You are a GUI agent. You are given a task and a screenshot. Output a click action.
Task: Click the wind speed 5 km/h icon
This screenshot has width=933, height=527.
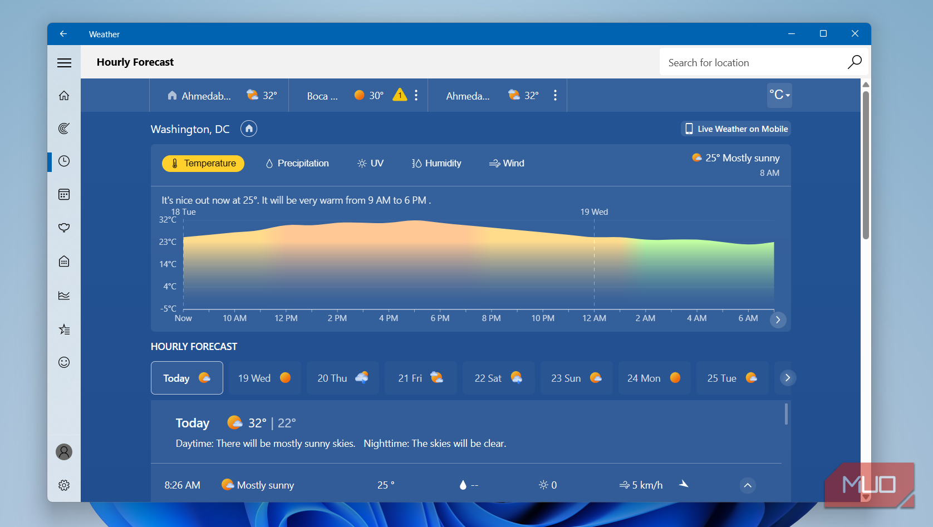pyautogui.click(x=625, y=485)
